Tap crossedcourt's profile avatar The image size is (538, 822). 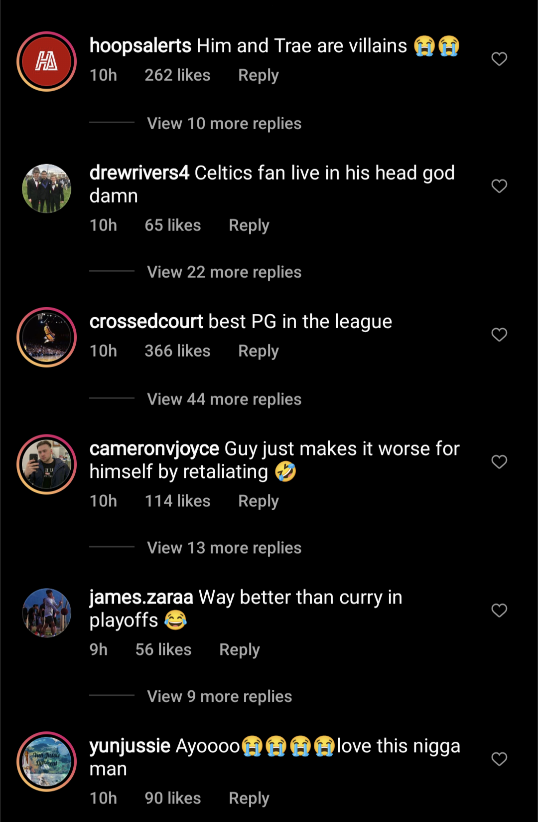47,337
